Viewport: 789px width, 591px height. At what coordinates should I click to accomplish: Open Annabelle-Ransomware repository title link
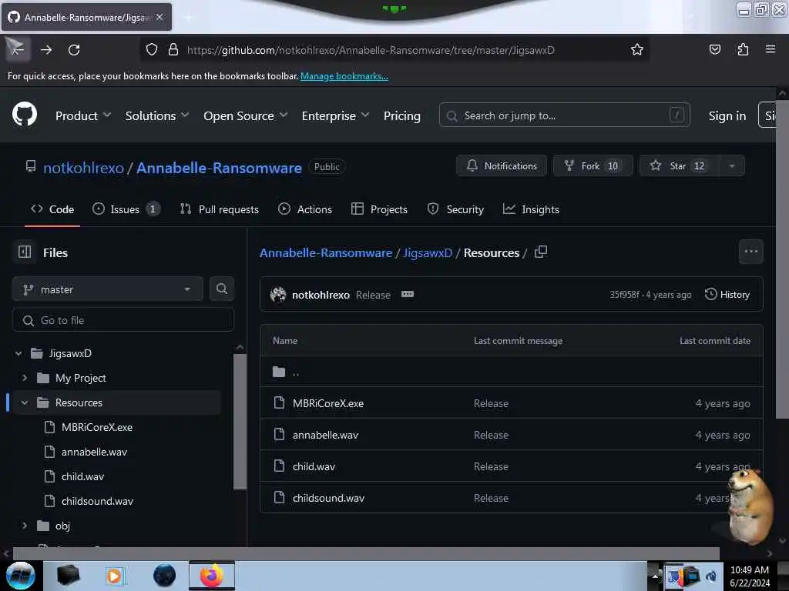[219, 167]
